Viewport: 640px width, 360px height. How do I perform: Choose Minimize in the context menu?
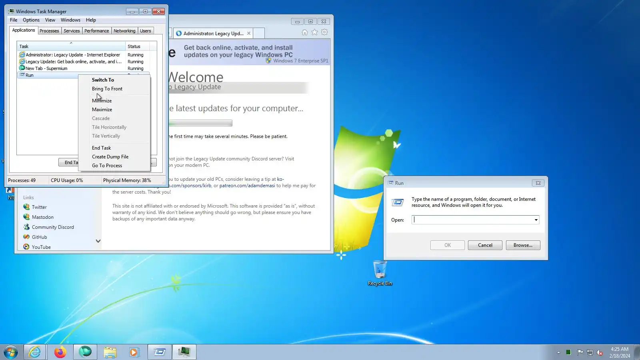click(114, 101)
